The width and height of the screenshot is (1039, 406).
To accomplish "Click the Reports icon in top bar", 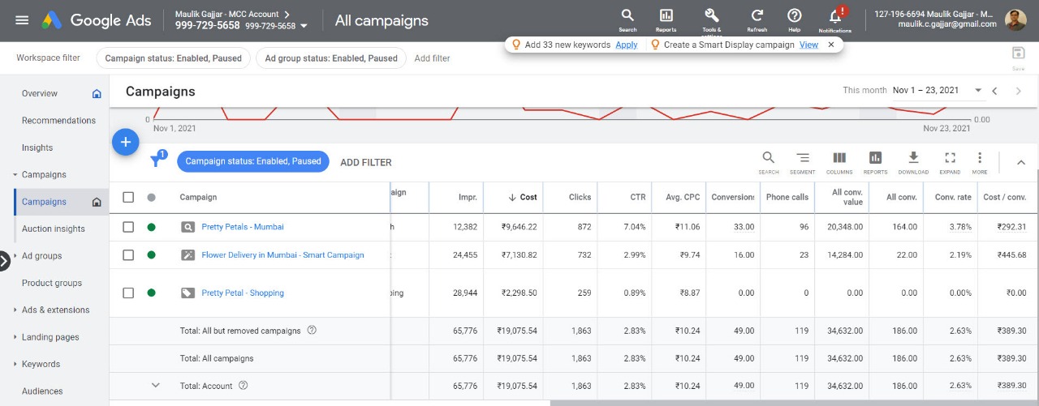I will tap(666, 16).
